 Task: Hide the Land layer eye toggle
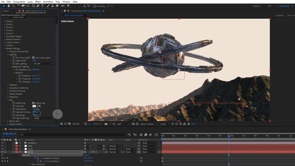(2, 149)
